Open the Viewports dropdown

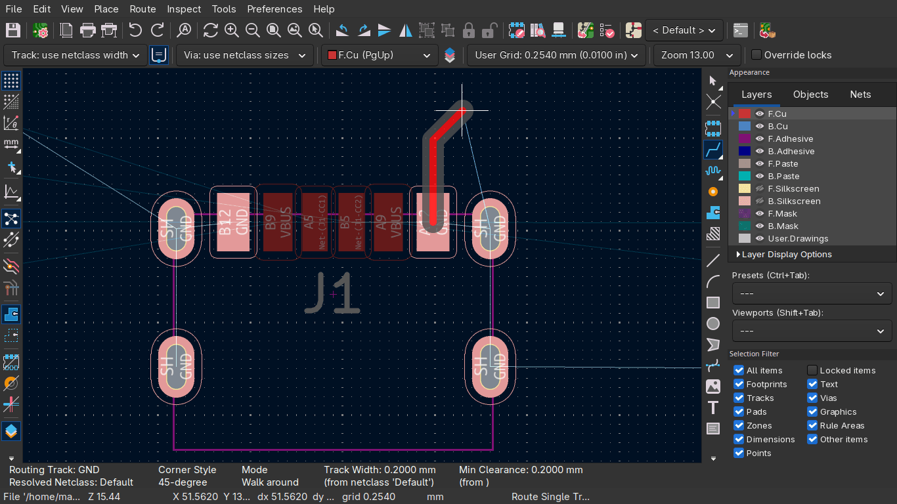tap(812, 331)
